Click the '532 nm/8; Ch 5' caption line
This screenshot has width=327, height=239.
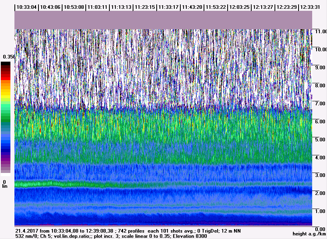[111, 236]
